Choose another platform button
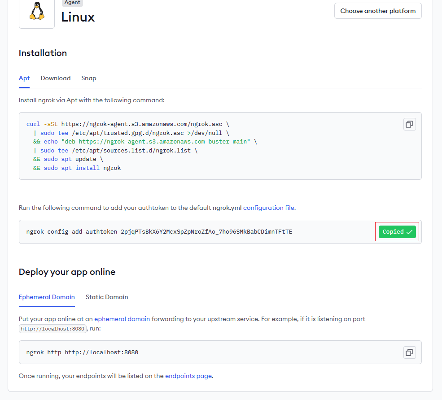The height and width of the screenshot is (400, 442). 378,11
